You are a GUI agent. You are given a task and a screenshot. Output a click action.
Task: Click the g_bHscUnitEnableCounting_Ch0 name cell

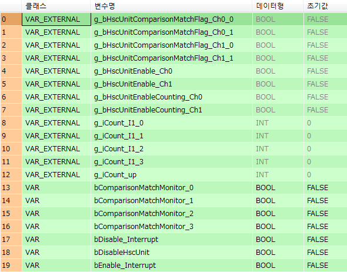(172, 97)
